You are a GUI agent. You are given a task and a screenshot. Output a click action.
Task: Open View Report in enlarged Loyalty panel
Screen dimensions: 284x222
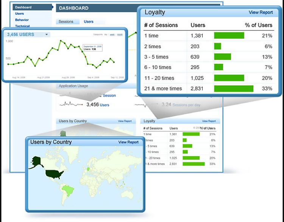261,13
